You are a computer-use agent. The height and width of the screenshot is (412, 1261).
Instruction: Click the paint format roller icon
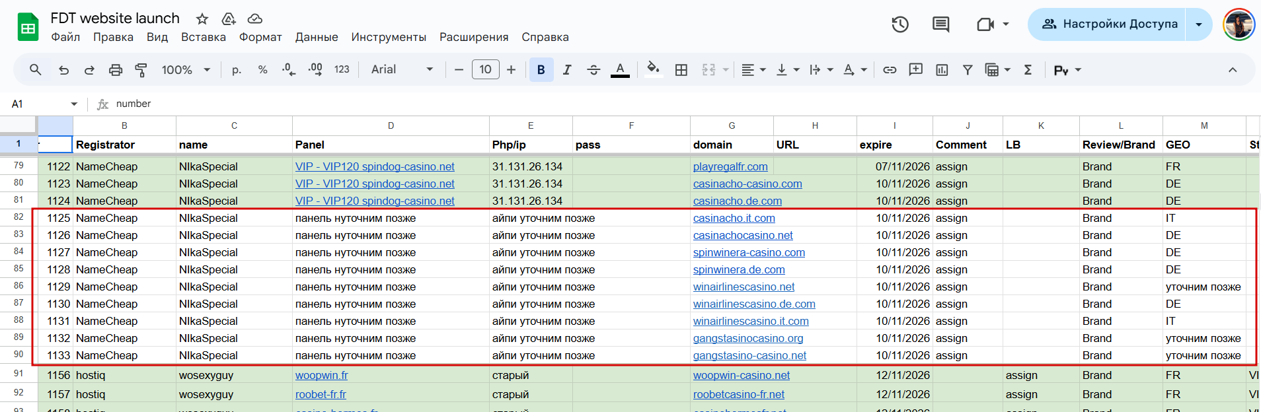141,70
